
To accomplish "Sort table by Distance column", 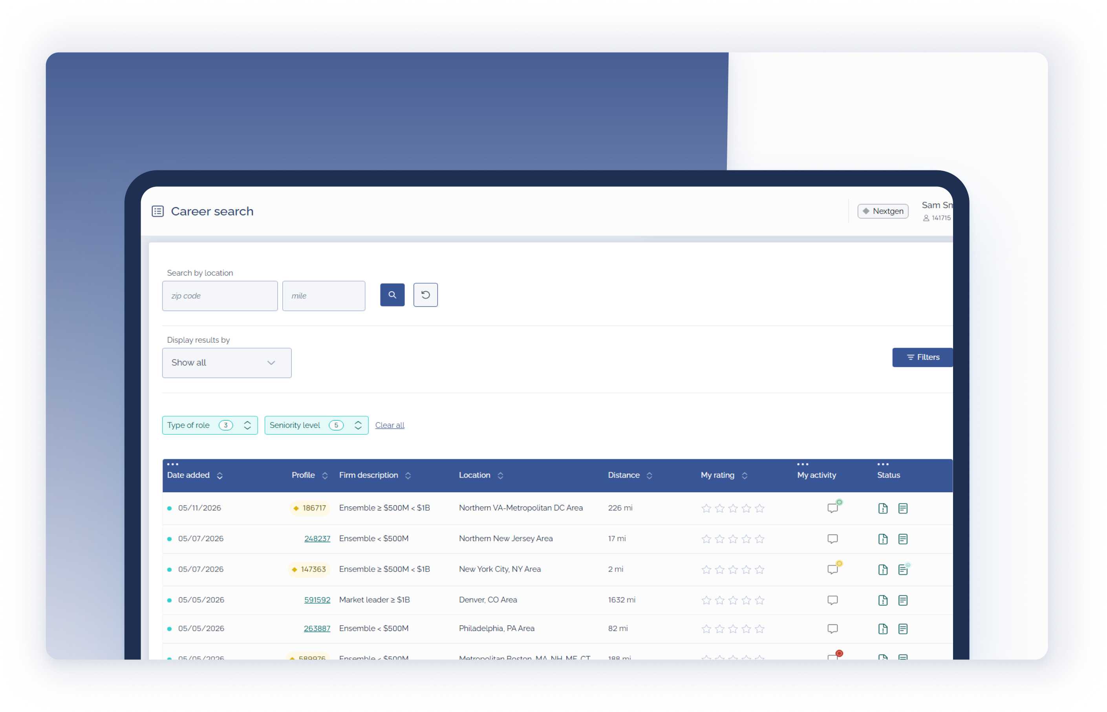I will coord(650,476).
